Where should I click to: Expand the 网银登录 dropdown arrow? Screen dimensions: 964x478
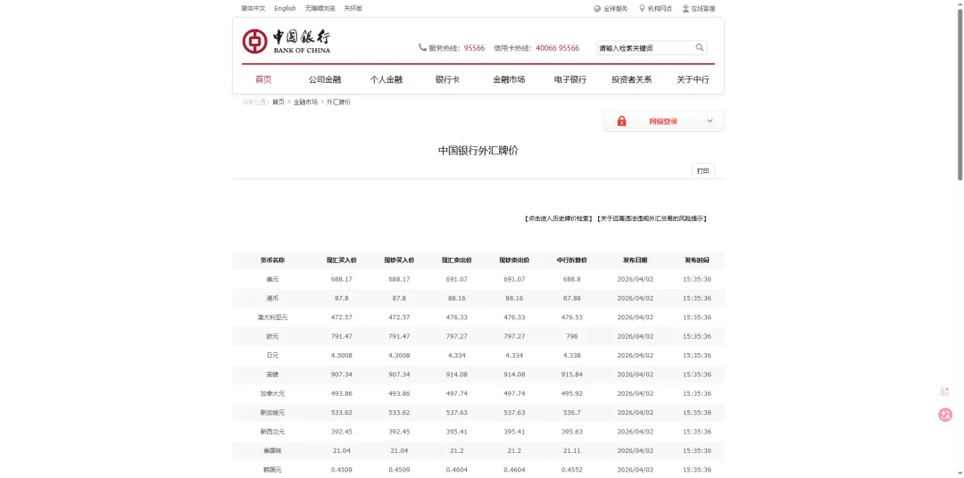tap(711, 121)
